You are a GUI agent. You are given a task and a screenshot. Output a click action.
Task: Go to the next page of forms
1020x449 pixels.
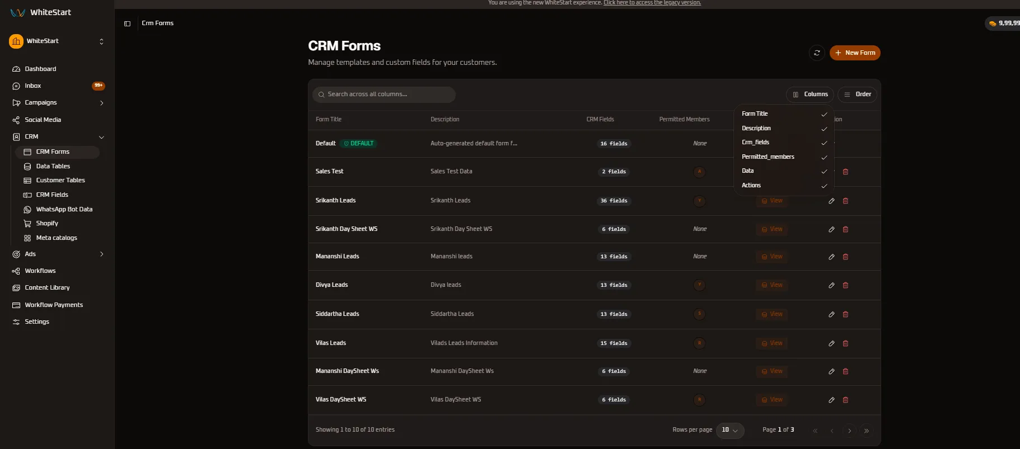(x=849, y=431)
